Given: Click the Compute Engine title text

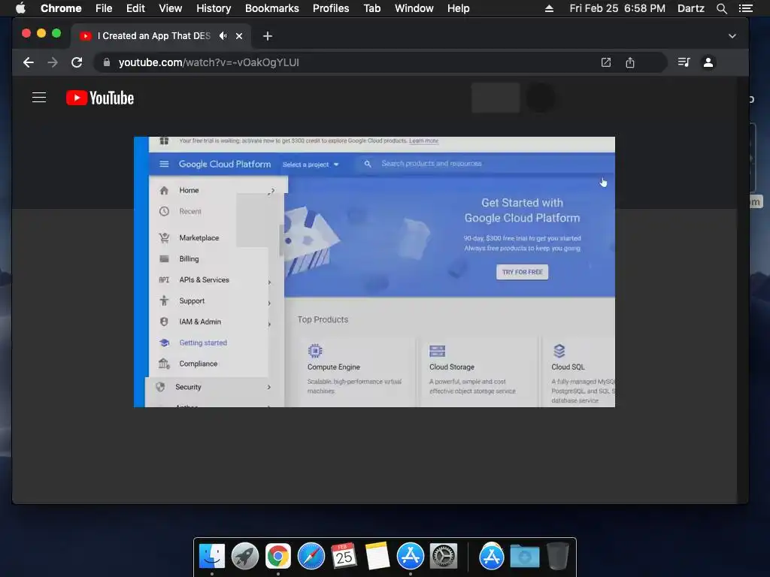Looking at the screenshot, I should point(333,367).
